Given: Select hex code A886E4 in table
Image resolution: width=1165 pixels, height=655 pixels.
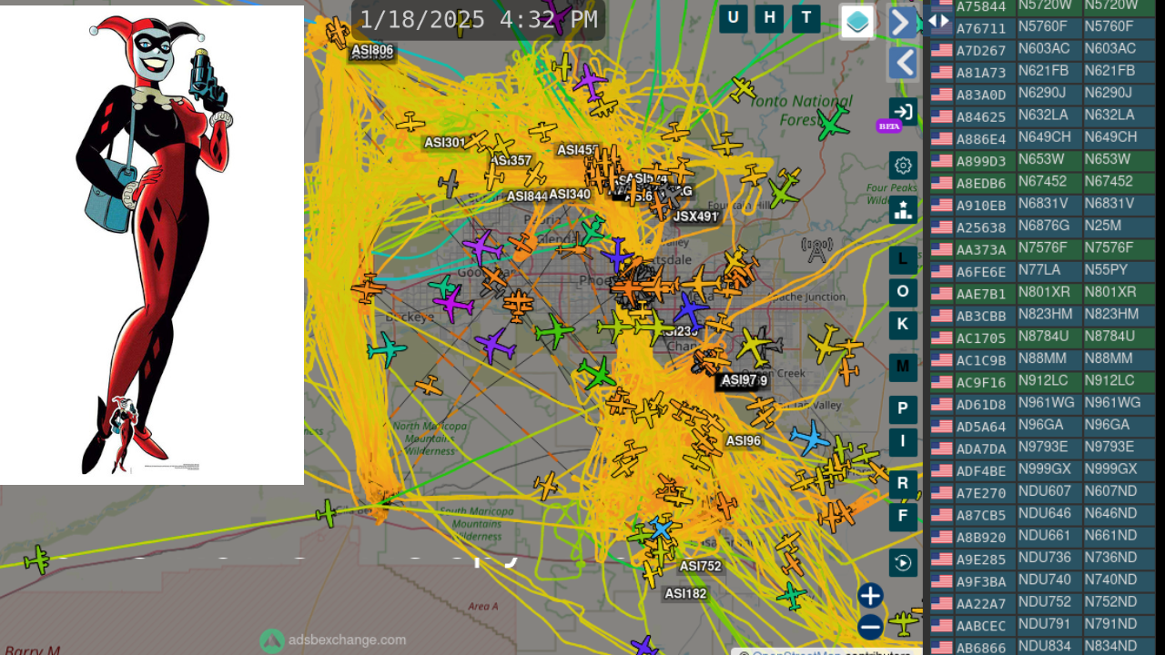Looking at the screenshot, I should click(981, 139).
